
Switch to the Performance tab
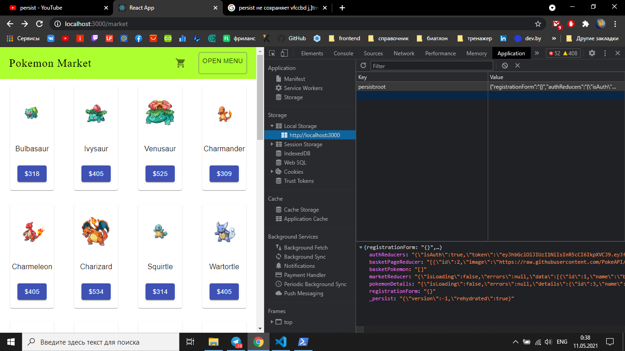[x=440, y=53]
